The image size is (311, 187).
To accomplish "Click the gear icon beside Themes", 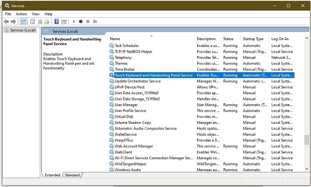I will coord(111,63).
